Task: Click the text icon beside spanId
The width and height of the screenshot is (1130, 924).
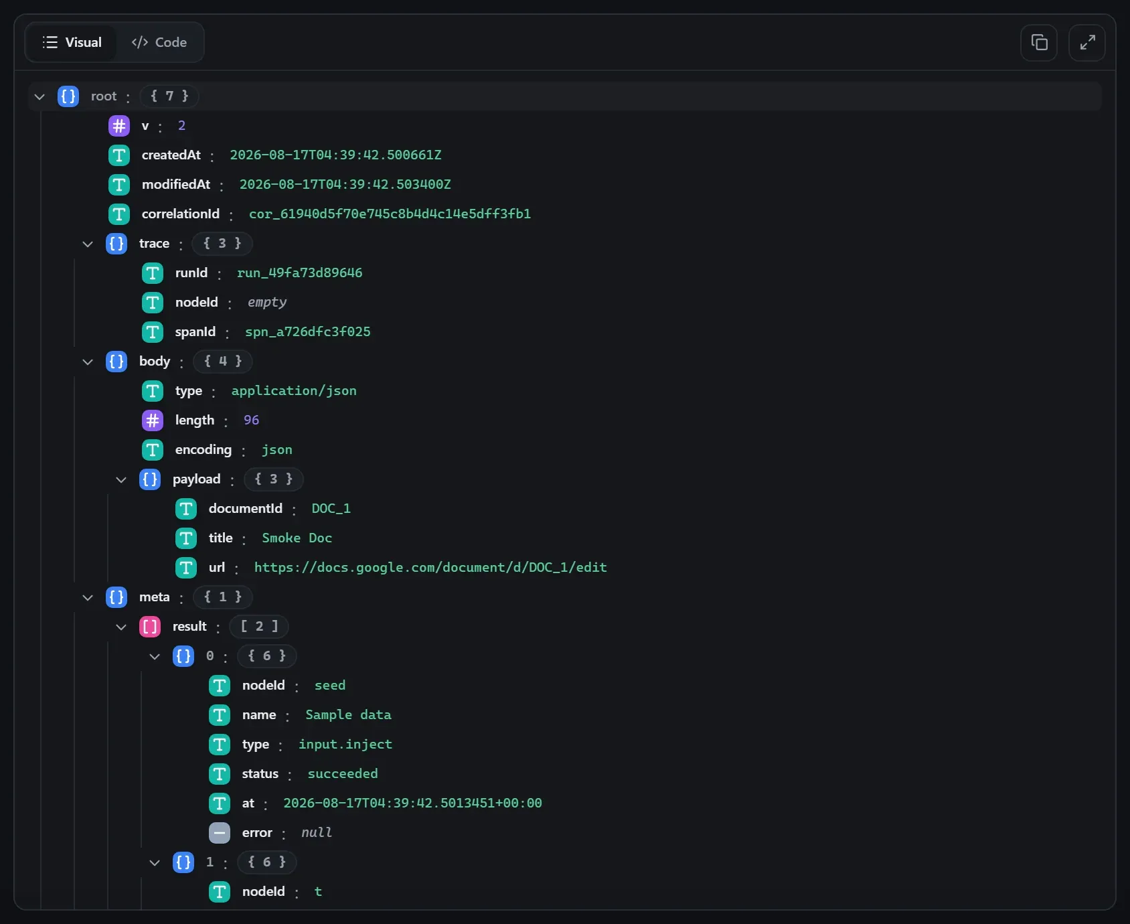Action: click(153, 332)
